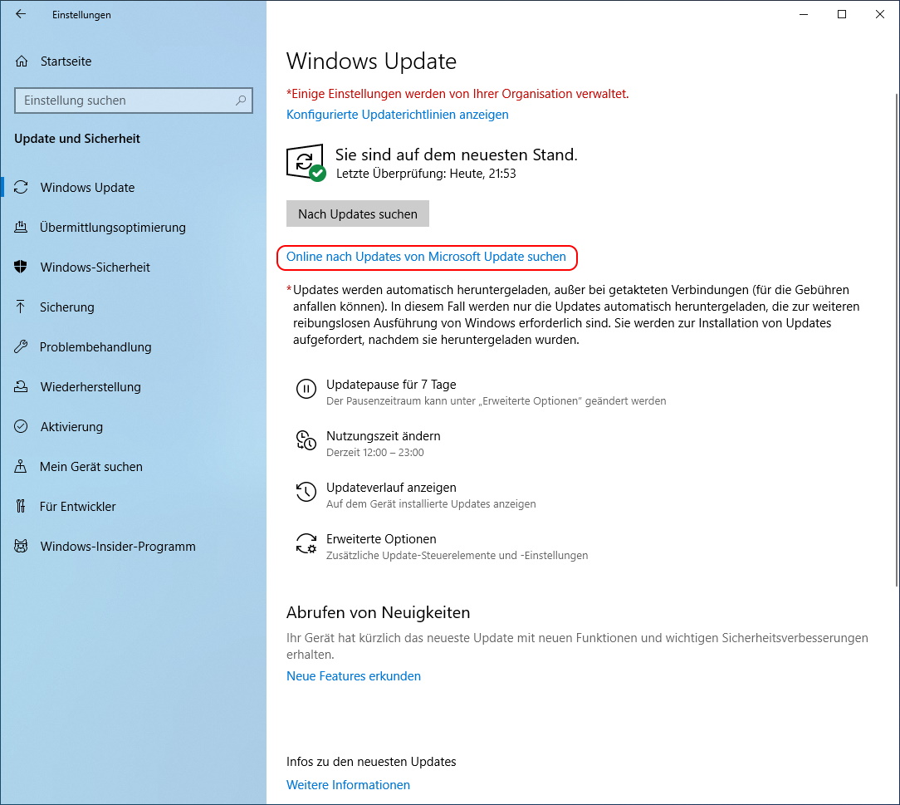Click the Aktivierung checkmark circle icon
The height and width of the screenshot is (805, 900).
21,427
